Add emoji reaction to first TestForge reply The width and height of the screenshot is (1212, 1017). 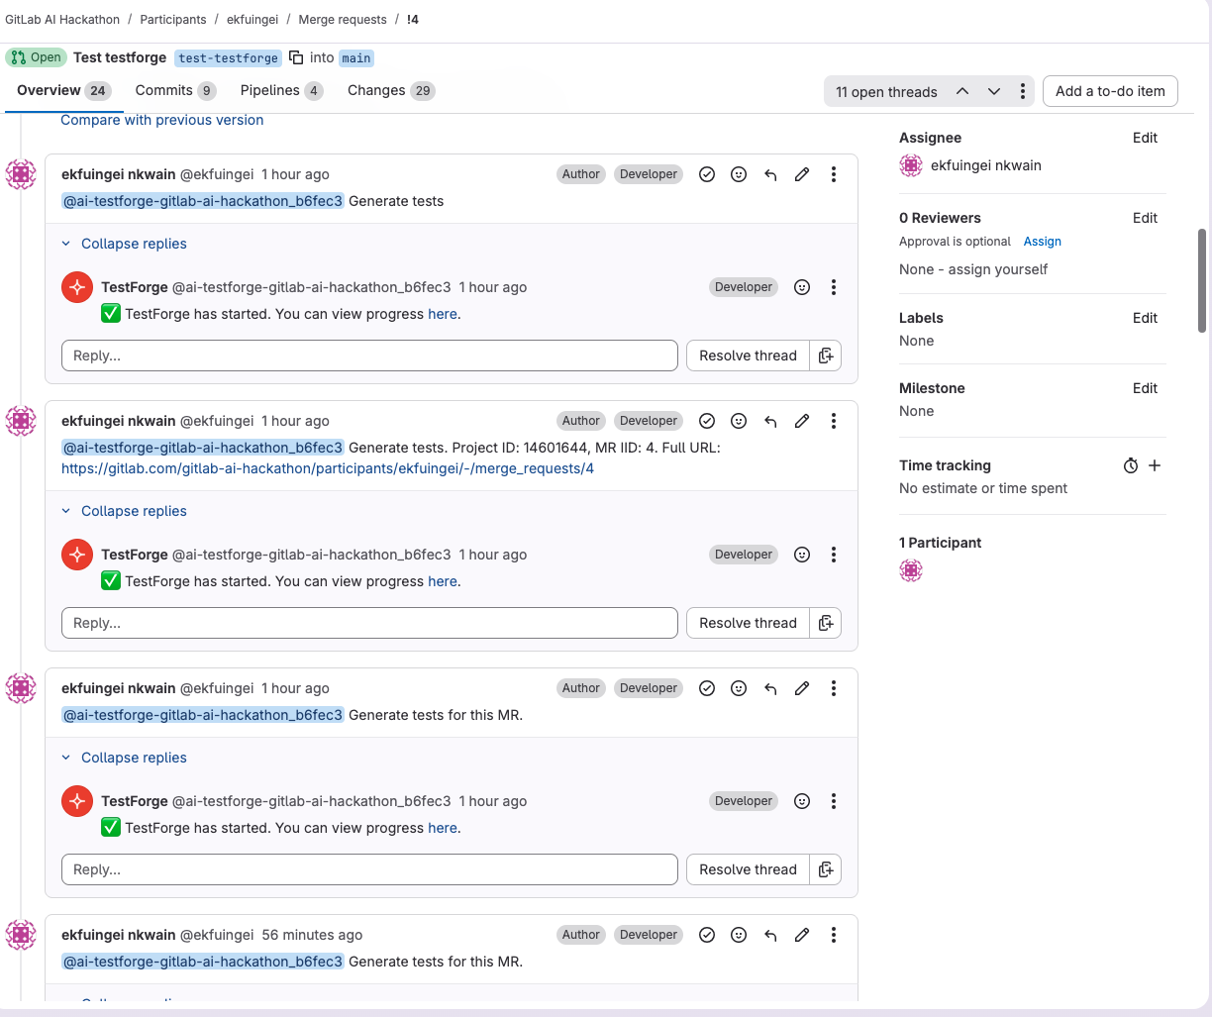tap(802, 287)
